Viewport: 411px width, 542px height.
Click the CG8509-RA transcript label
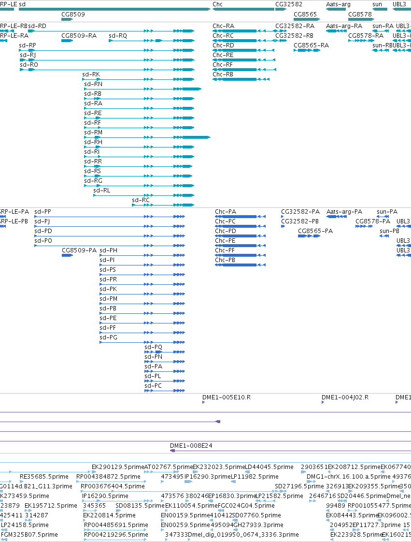(79, 36)
